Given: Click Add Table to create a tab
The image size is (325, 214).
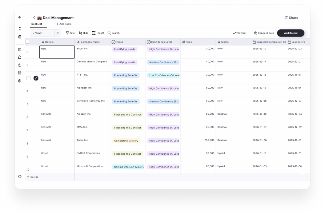Looking at the screenshot, I should pos(64,24).
